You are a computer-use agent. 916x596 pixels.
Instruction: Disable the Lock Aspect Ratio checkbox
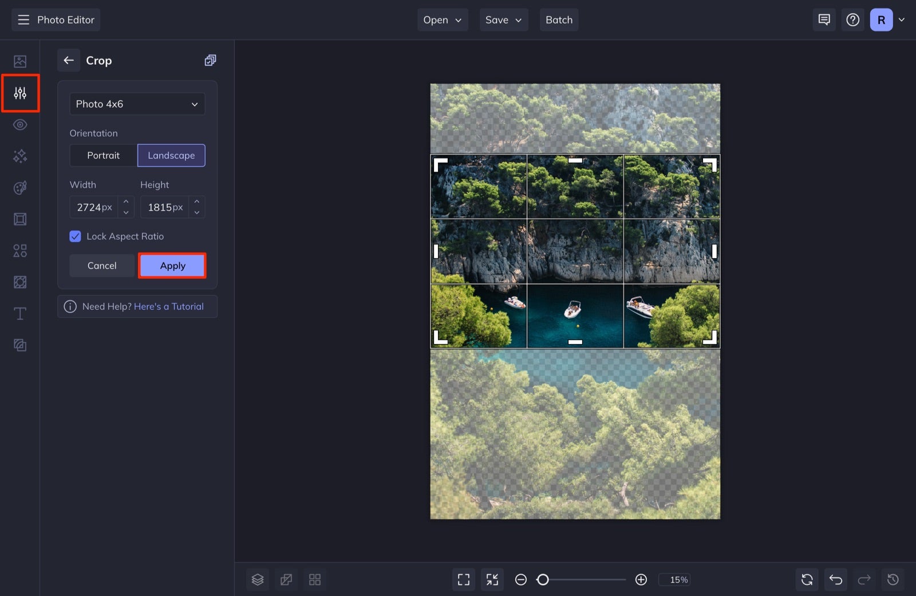pos(75,236)
